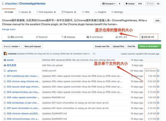Image resolution: width=166 pixels, height=121 pixels.
Task: Open the 相关资源 folder
Action: tap(11, 65)
